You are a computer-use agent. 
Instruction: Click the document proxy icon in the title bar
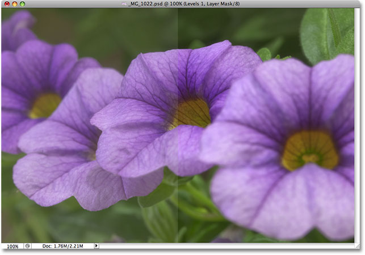[124, 4]
